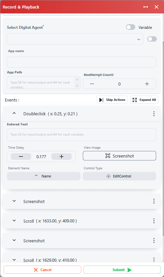The image size is (164, 277).
Task: Open first Screenshot event's three-dot menu
Action: [154, 201]
